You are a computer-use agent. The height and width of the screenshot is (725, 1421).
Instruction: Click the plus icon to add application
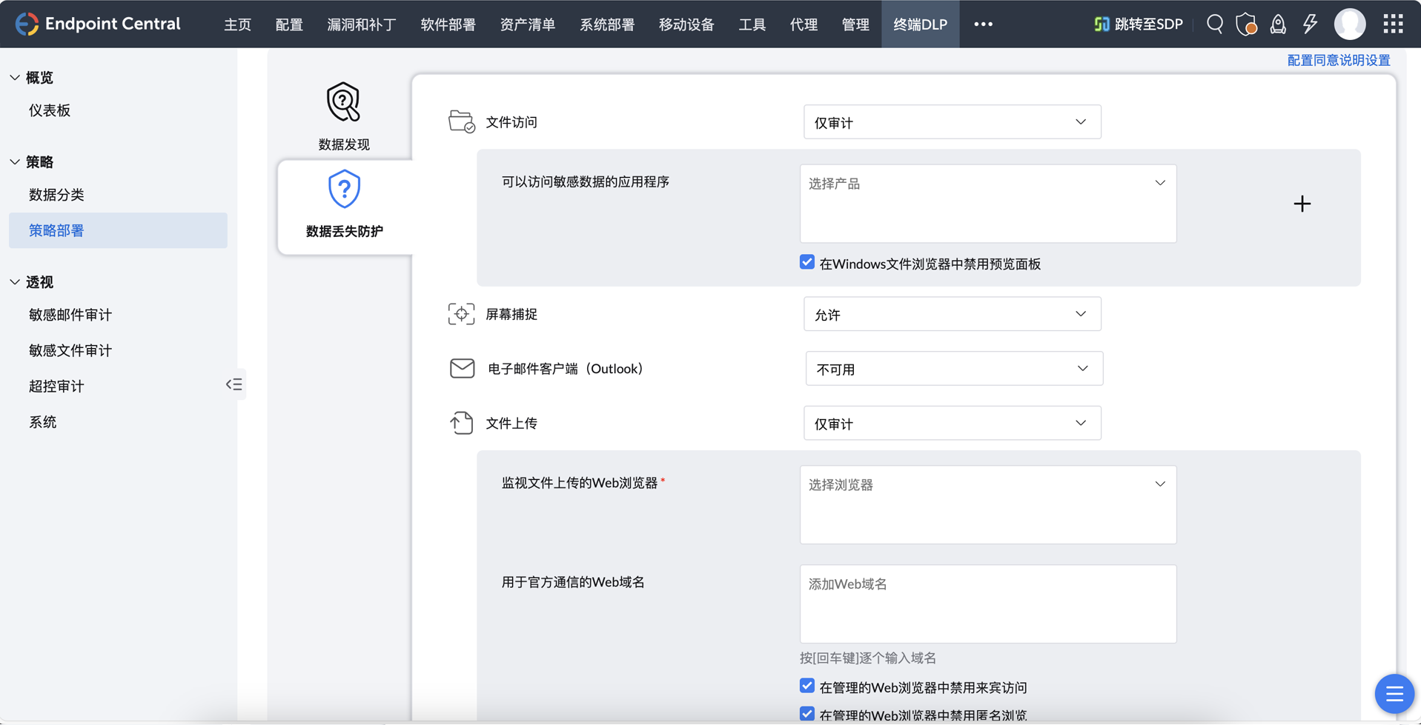(1302, 204)
